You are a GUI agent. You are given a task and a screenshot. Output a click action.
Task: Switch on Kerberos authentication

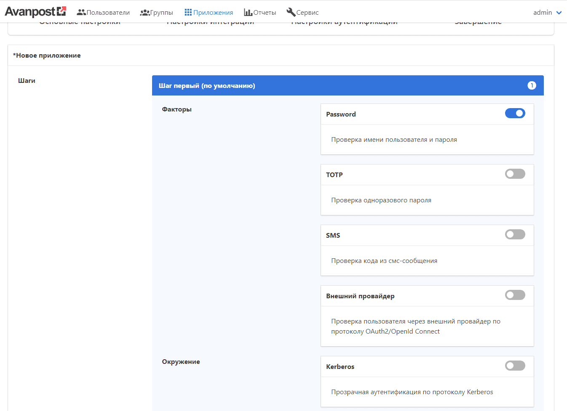point(515,366)
